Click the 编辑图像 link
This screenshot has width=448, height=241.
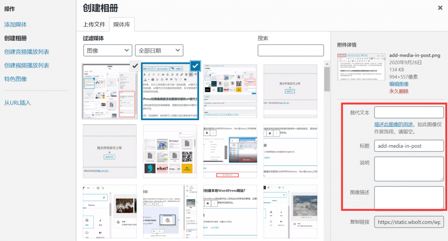399,84
